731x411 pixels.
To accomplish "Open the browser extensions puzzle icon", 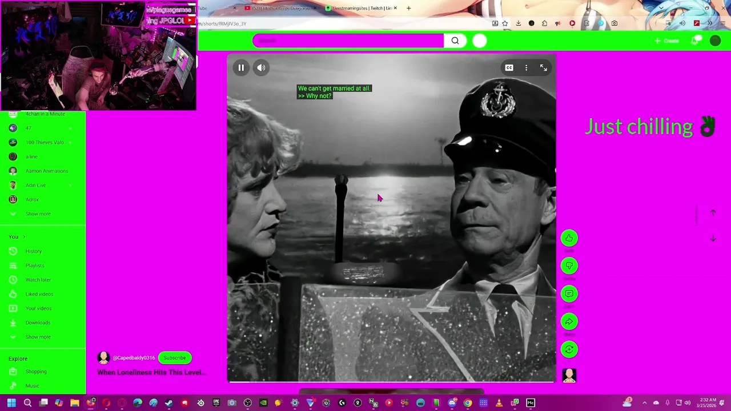I will (544, 23).
